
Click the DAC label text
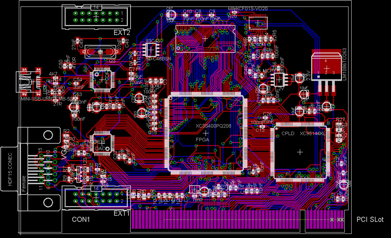[x=100, y=149]
